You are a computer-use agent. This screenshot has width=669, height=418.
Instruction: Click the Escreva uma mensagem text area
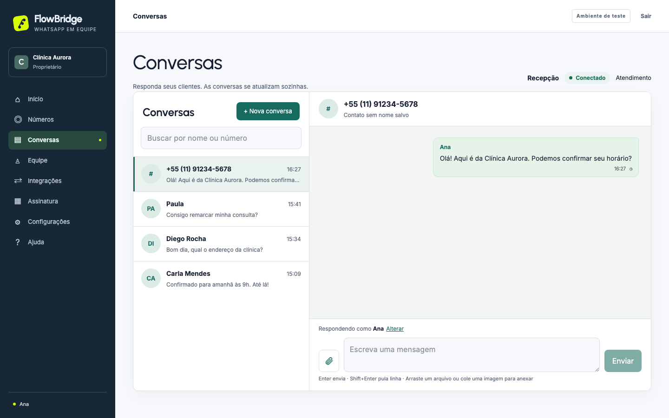472,355
